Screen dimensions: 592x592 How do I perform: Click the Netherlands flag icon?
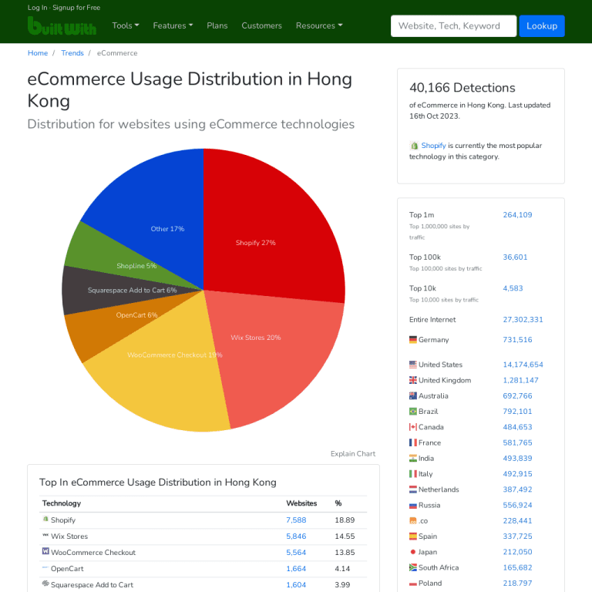(x=412, y=489)
